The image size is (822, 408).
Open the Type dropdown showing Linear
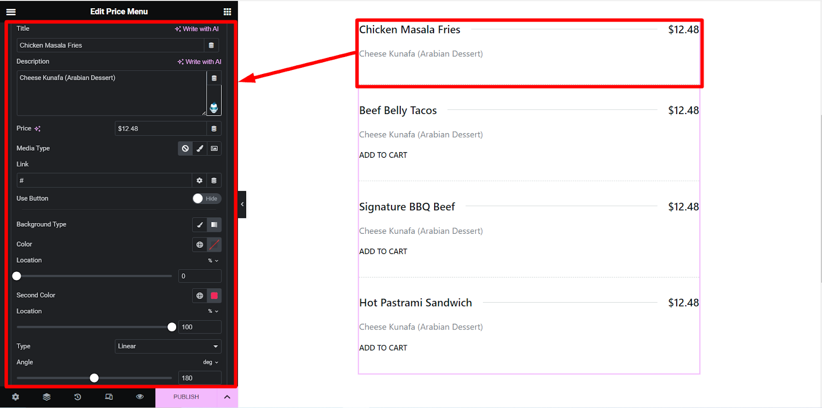168,346
